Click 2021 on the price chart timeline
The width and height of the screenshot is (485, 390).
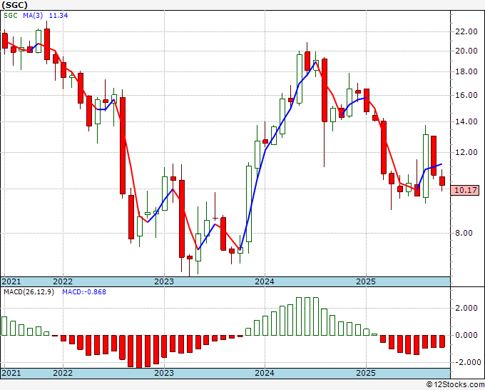pyautogui.click(x=11, y=281)
